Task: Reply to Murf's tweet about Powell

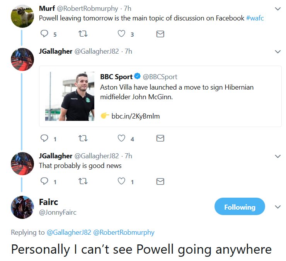Action: pyautogui.click(x=44, y=34)
